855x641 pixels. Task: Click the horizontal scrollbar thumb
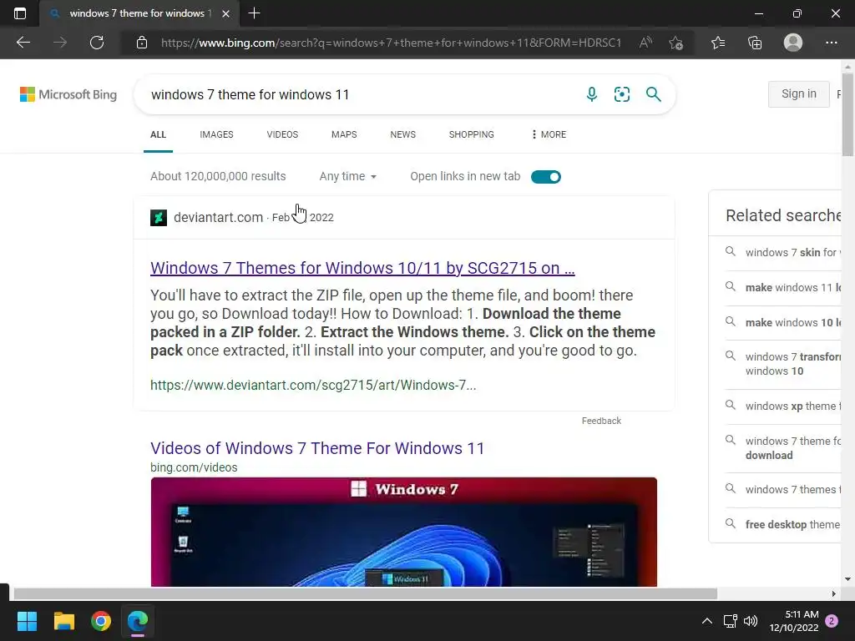pyautogui.click(x=365, y=593)
